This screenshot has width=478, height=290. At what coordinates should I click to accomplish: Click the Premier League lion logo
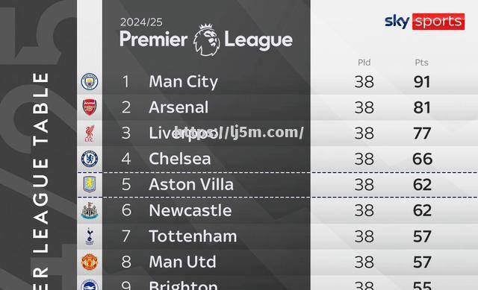click(x=207, y=40)
